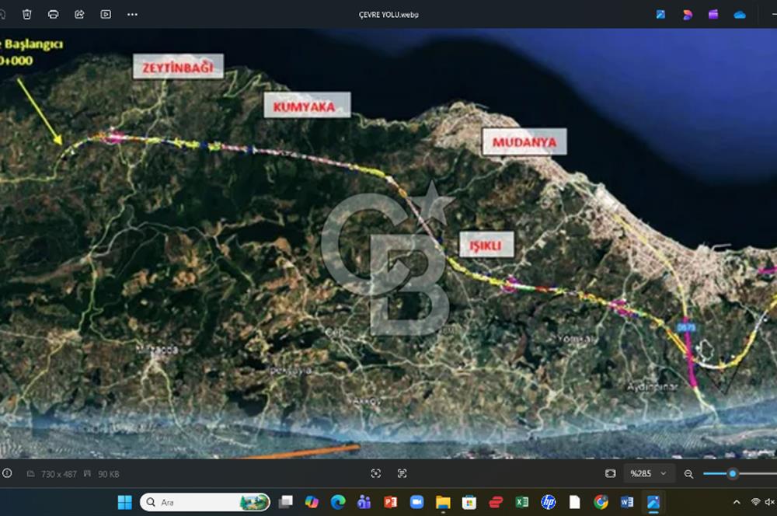Switch to Photos app on taskbar
Viewport: 777px width, 516px height.
tap(653, 502)
